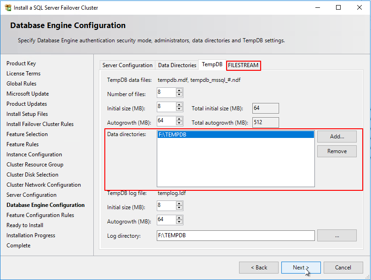Increase log file Autogrowth up arrow

[x=179, y=217]
